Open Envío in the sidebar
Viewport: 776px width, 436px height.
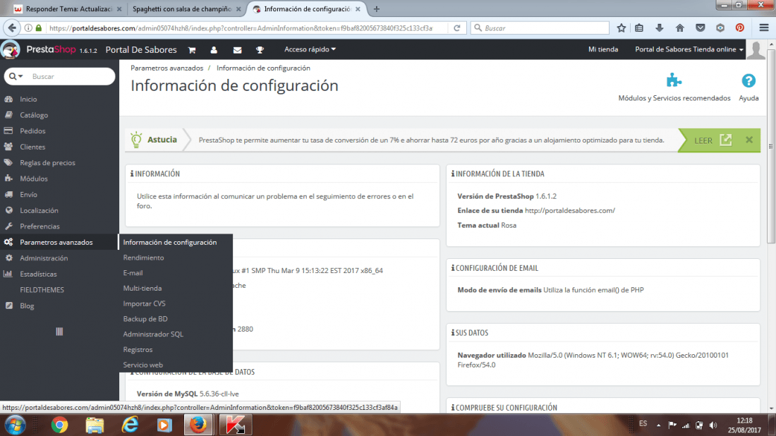28,195
